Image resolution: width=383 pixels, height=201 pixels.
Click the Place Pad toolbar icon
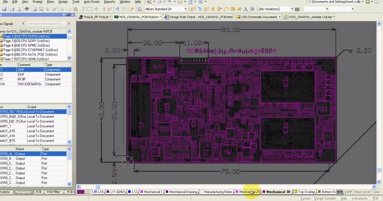(x=213, y=9)
